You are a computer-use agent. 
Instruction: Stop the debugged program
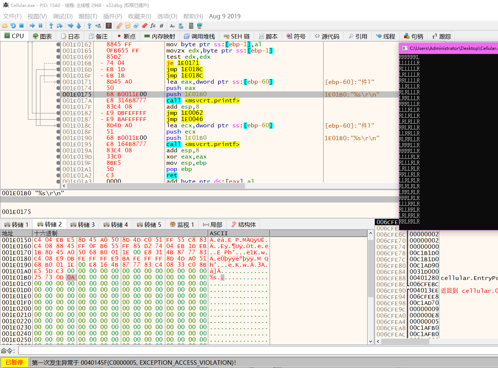click(22, 26)
